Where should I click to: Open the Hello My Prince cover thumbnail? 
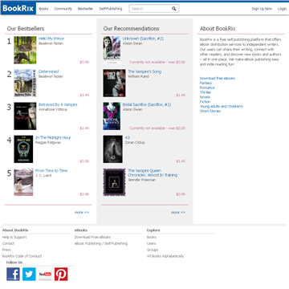click(x=25, y=50)
